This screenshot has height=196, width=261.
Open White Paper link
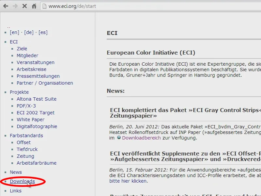pyautogui.click(x=30, y=120)
